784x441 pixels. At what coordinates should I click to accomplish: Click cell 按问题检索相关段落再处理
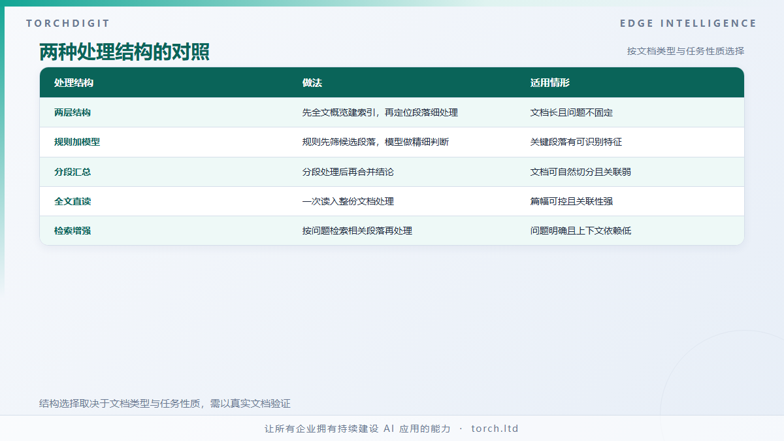[357, 231]
